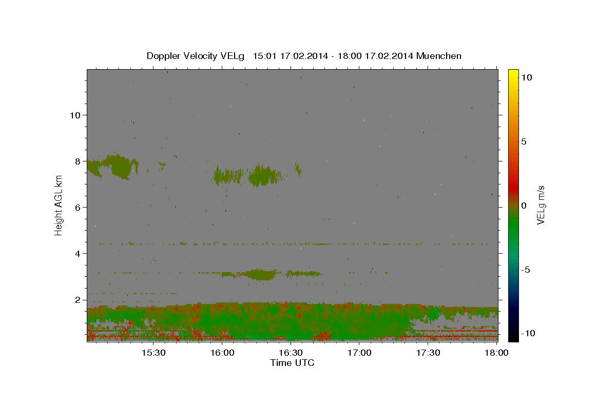Click the plot title 'Doppler Velocity VELg'

[x=197, y=56]
